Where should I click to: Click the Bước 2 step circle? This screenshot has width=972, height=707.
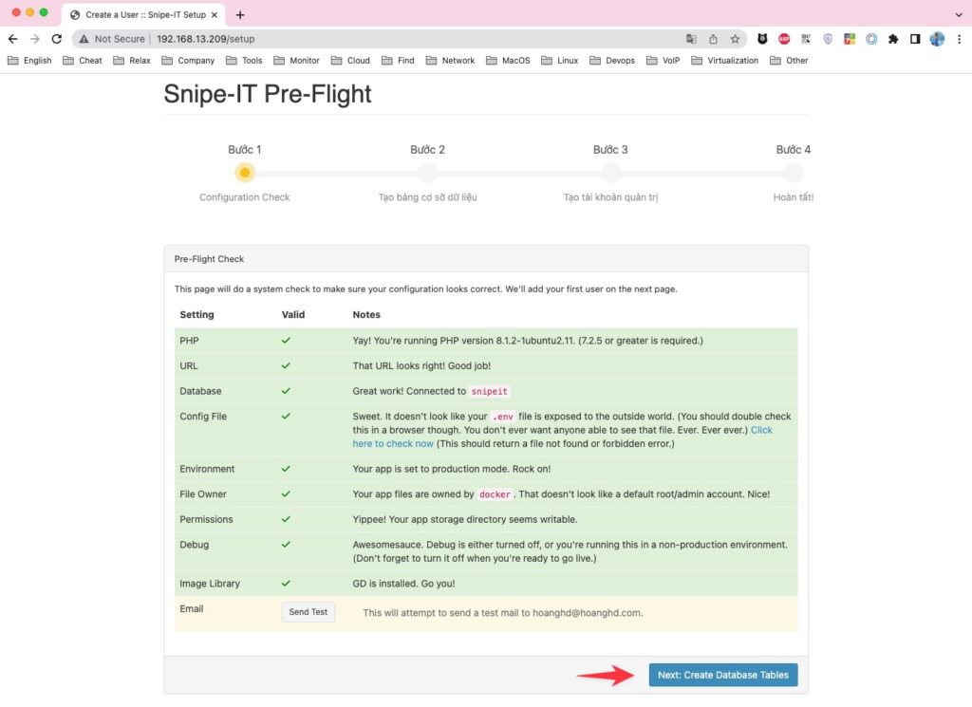pyautogui.click(x=428, y=173)
